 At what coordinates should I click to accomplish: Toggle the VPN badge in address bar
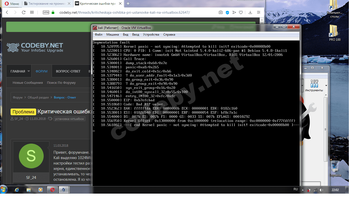click(46, 12)
